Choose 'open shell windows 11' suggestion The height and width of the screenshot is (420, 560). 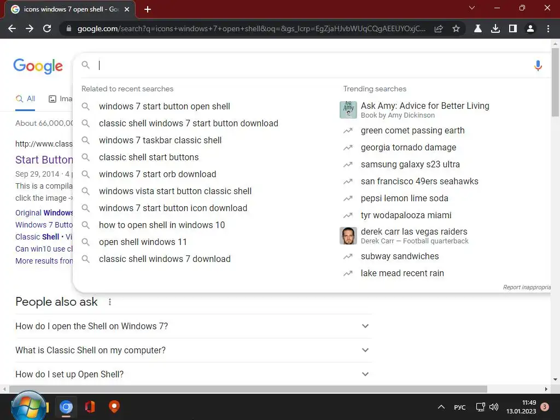(143, 242)
